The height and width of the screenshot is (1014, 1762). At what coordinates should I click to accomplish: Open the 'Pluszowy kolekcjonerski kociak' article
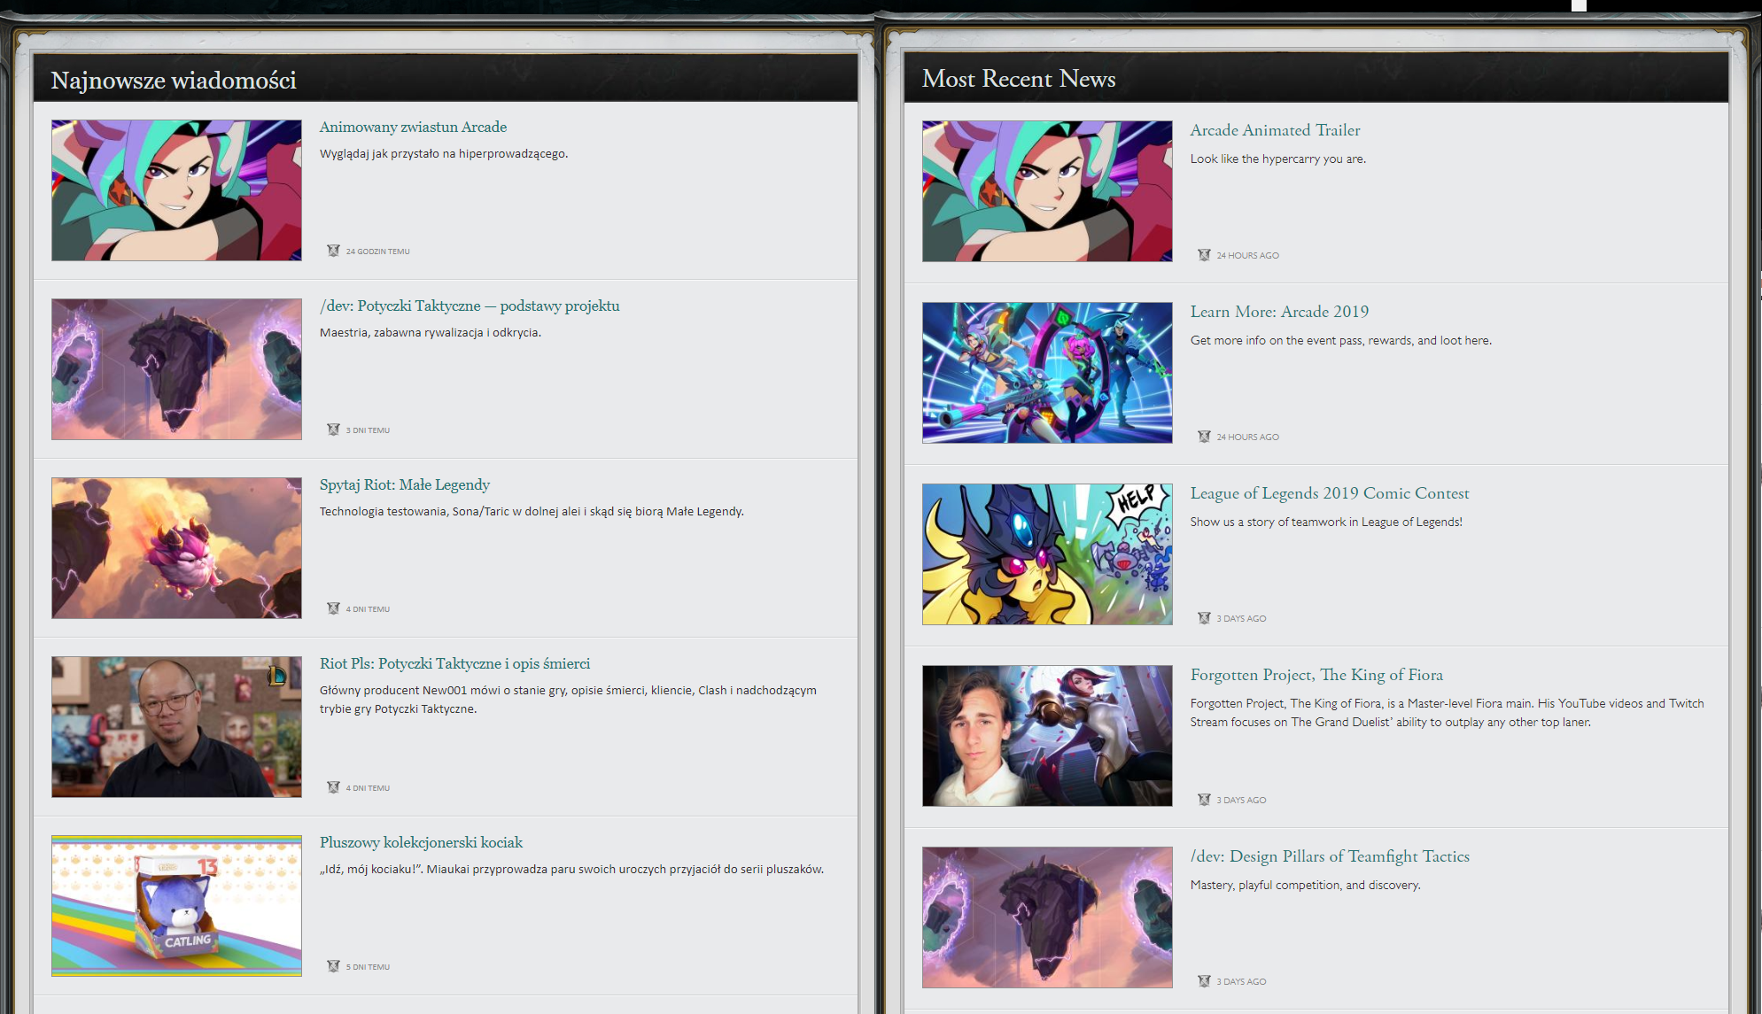[421, 842]
